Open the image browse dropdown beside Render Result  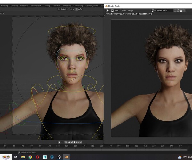(153, 11)
